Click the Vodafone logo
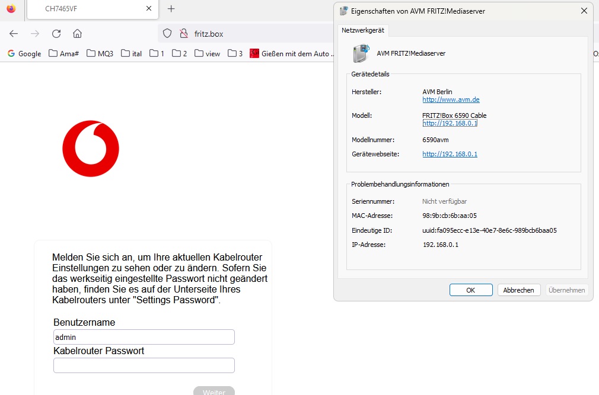Screen dimensions: 599x395 (x=91, y=149)
